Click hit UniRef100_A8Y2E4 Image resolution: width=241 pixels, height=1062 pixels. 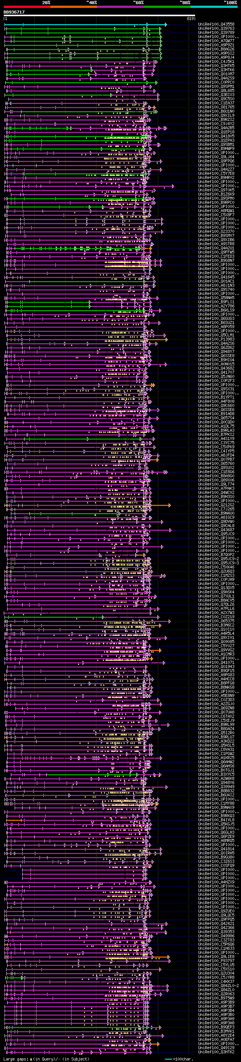(216, 1035)
